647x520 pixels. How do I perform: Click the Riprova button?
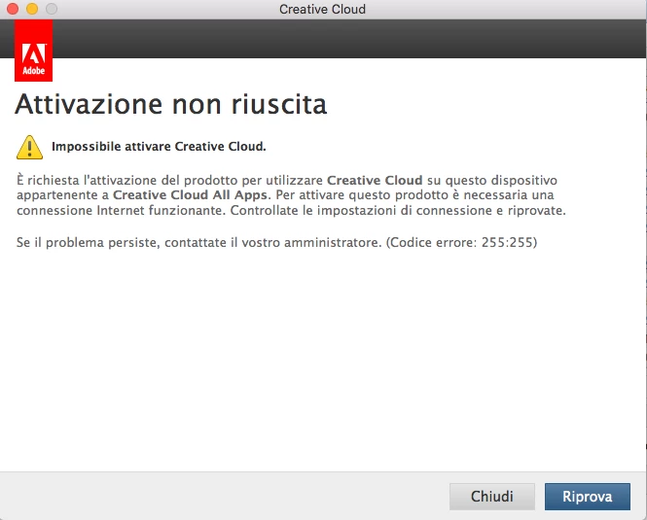pyautogui.click(x=588, y=497)
